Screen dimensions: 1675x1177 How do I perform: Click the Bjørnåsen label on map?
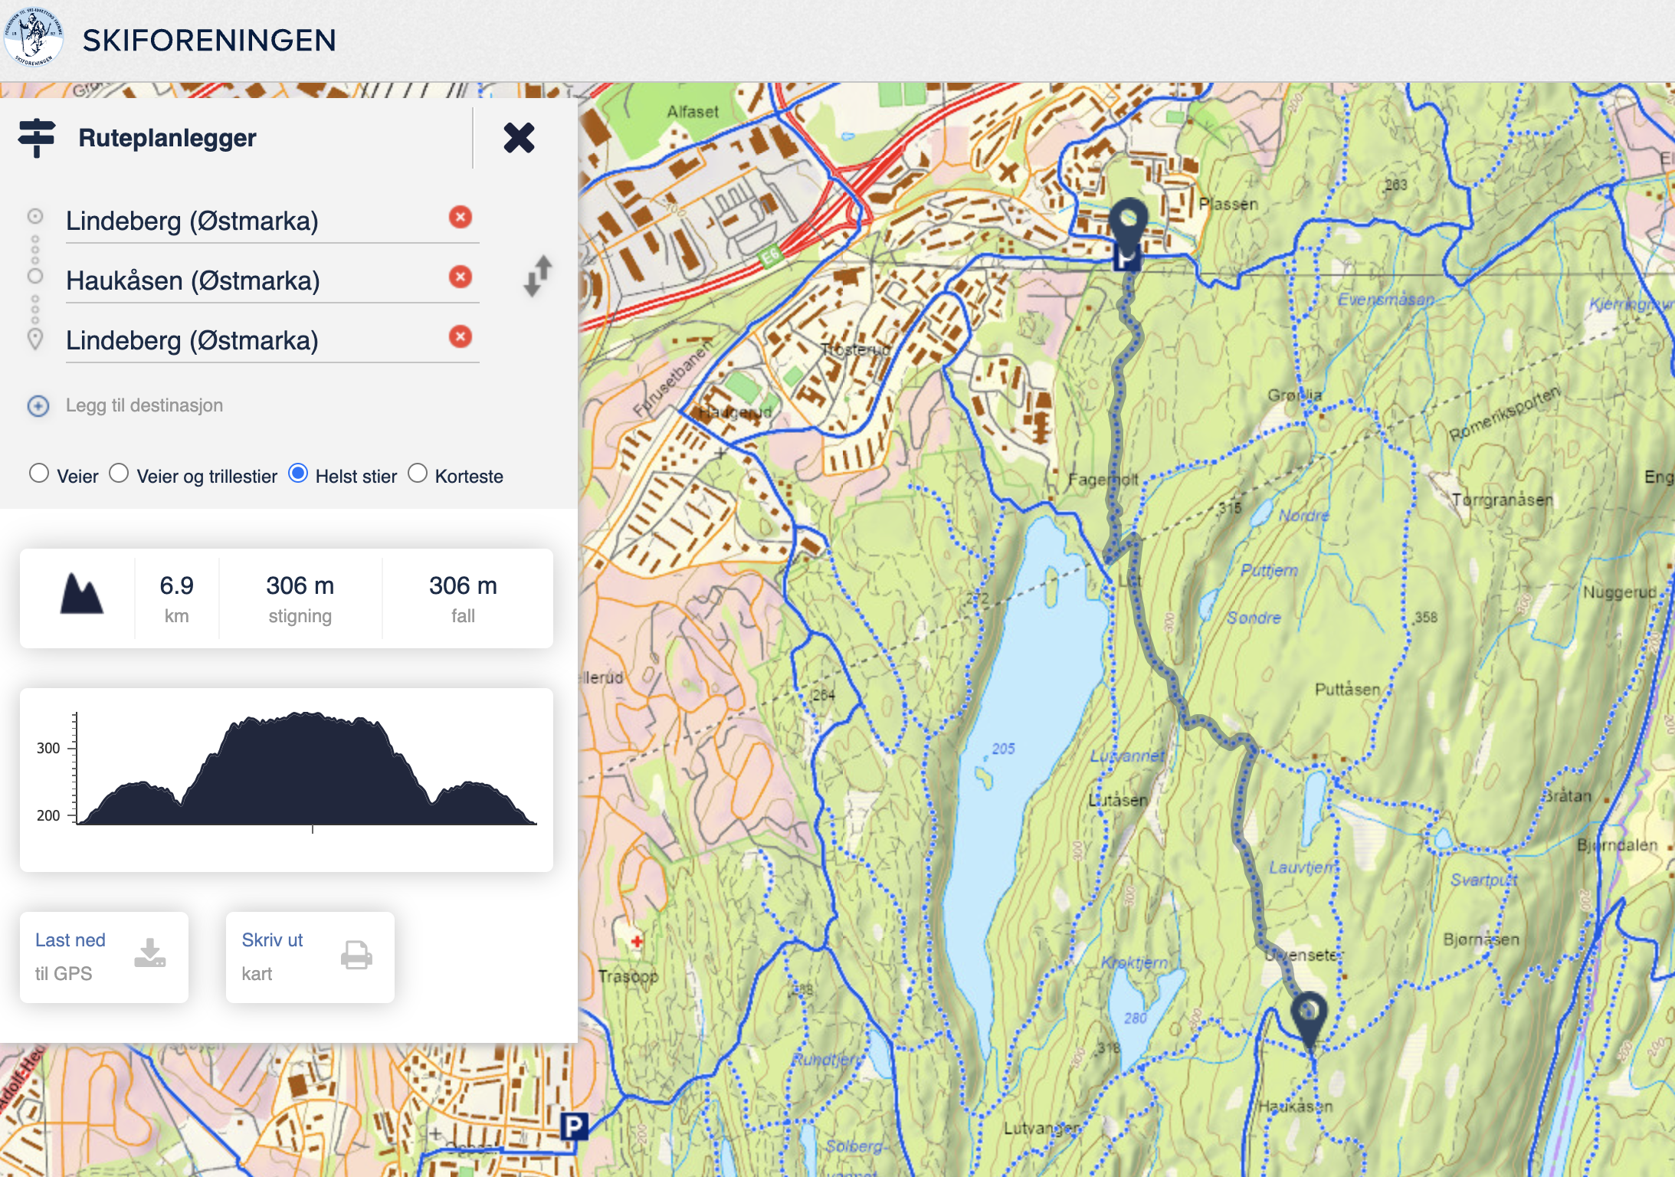[1481, 939]
